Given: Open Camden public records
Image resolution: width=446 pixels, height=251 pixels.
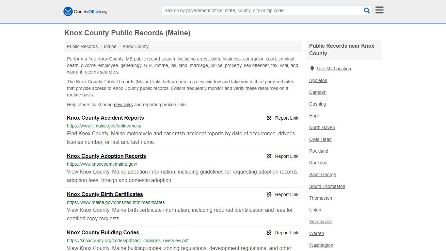Looking at the screenshot, I should [x=318, y=92].
